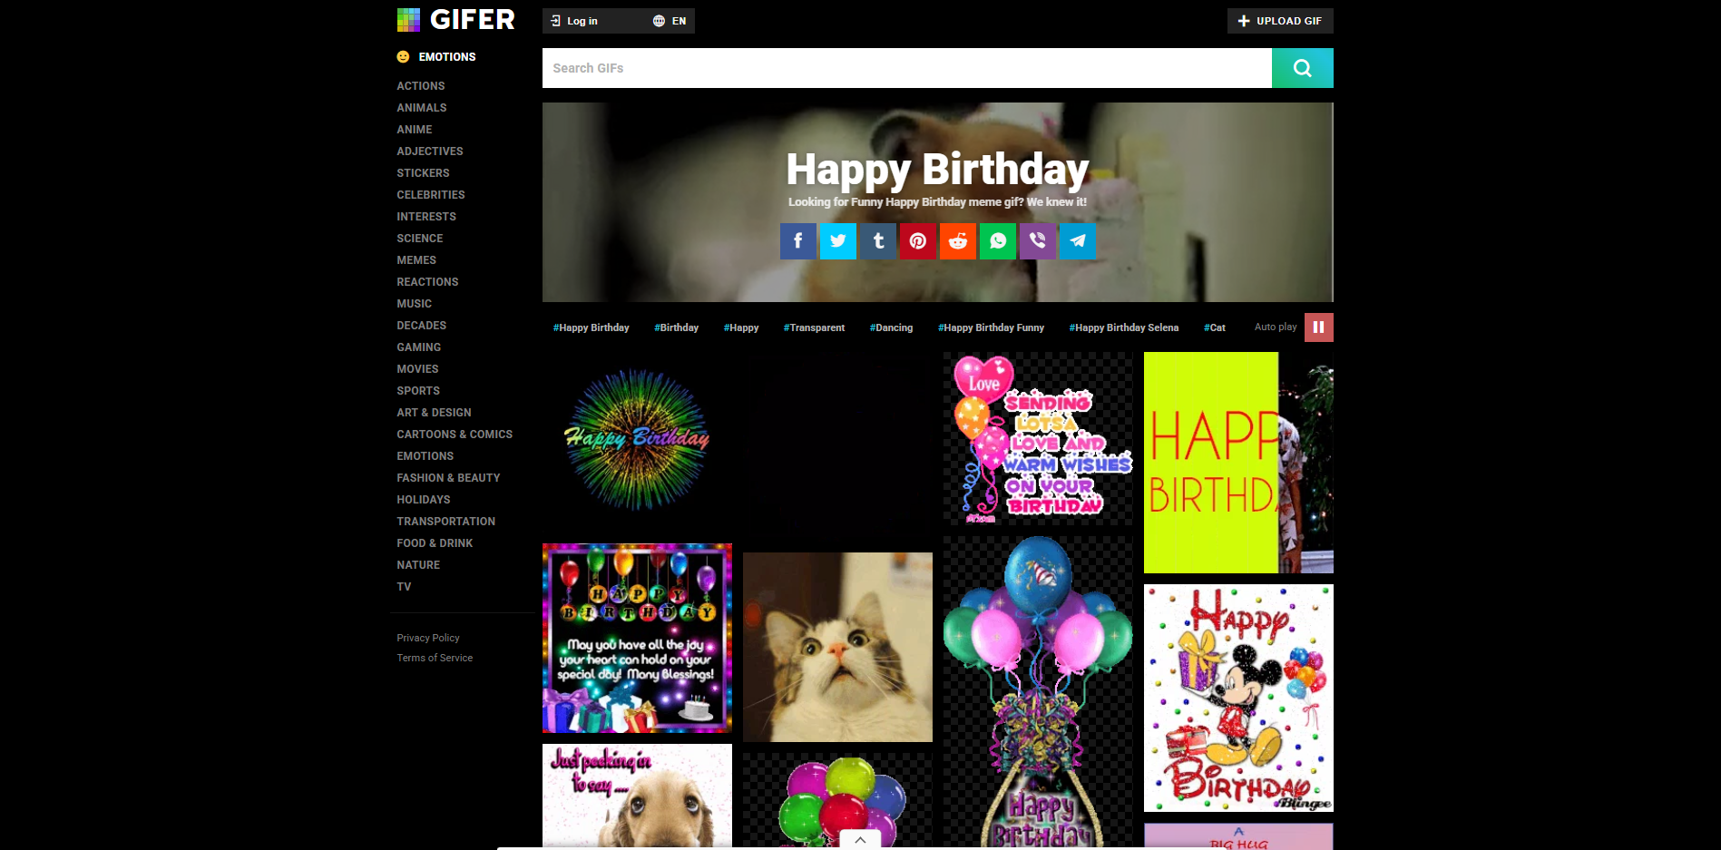
Task: Share via the Viber icon
Action: (1037, 240)
